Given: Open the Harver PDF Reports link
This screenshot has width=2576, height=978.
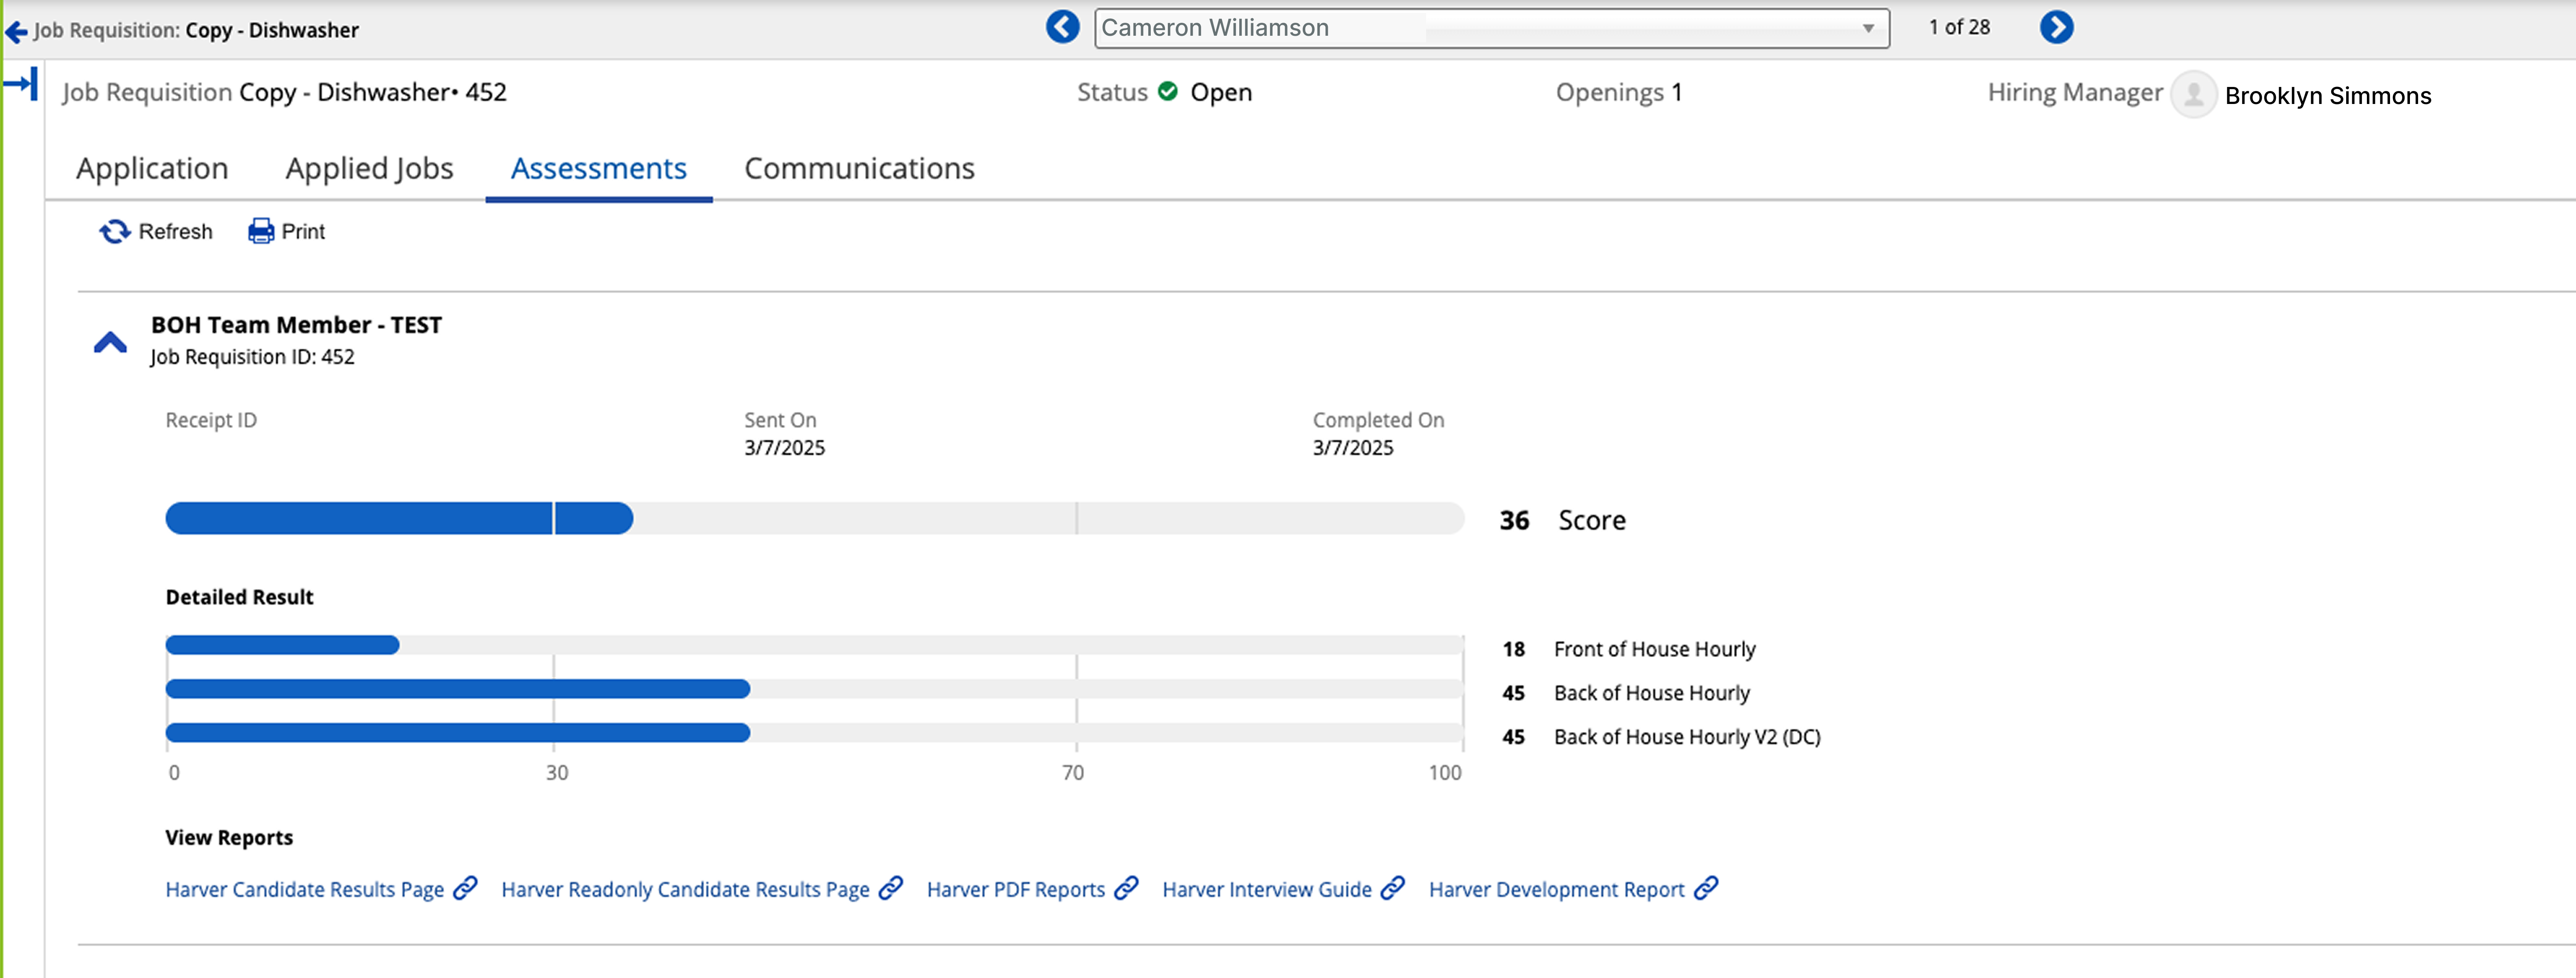Looking at the screenshot, I should pos(1015,889).
